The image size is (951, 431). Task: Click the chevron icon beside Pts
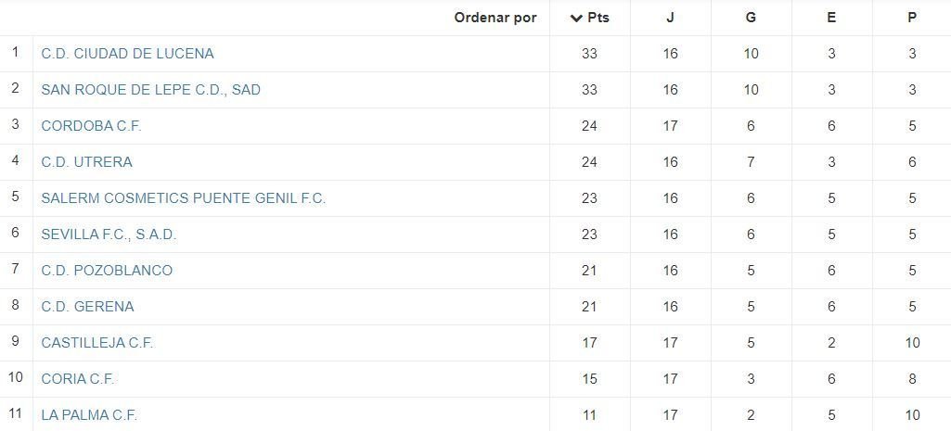[576, 19]
